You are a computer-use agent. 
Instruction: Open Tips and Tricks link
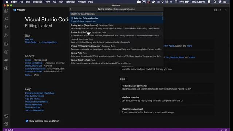coord(32,99)
